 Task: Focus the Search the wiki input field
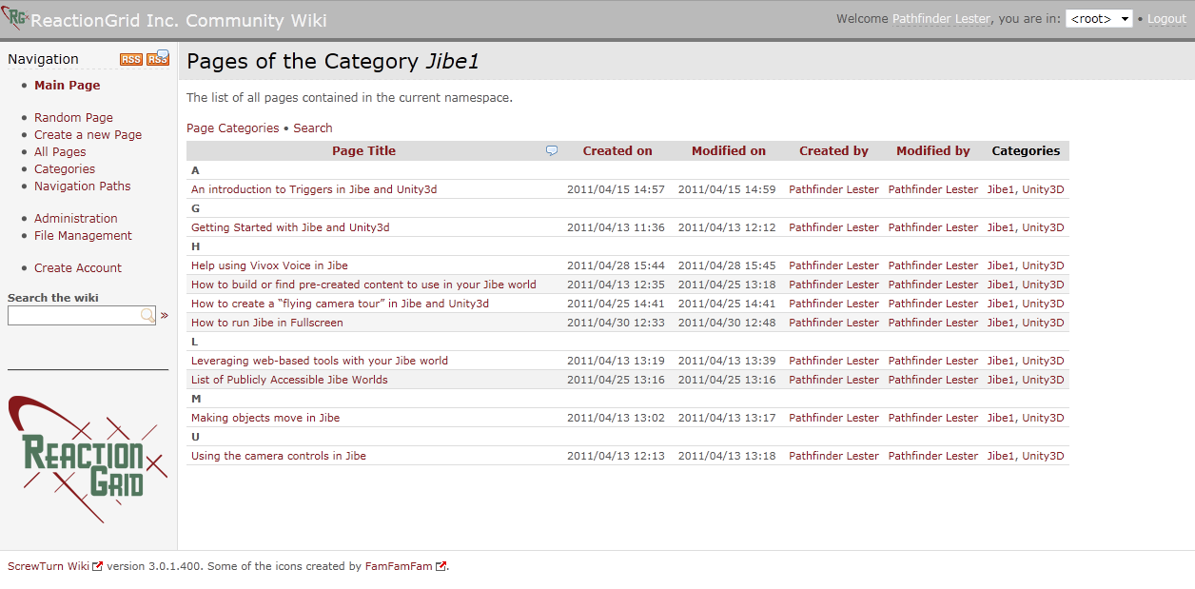point(73,315)
